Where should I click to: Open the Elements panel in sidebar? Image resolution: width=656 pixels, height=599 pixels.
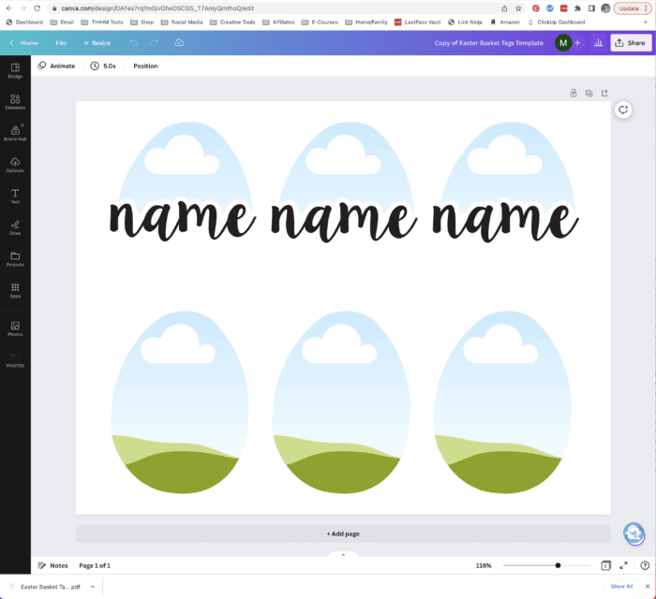[15, 101]
